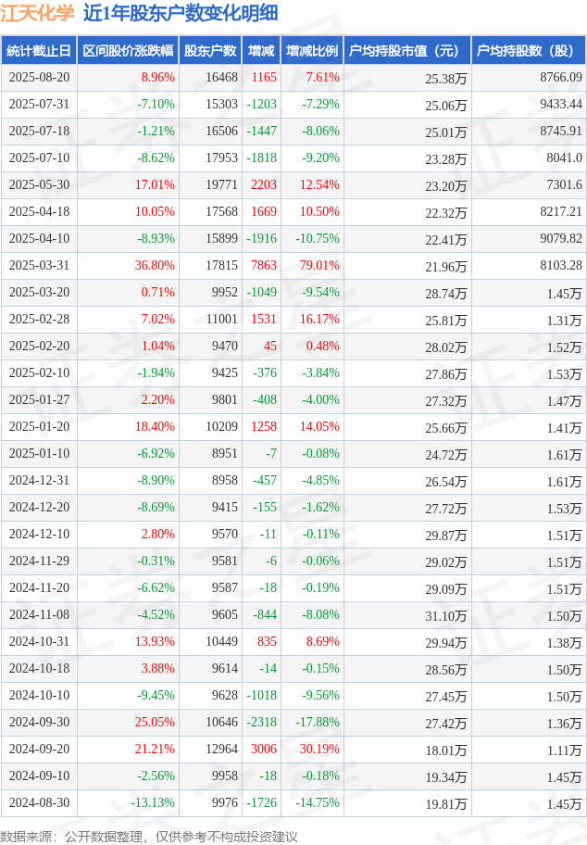Click the 户均持股数（股） header

coord(529,51)
